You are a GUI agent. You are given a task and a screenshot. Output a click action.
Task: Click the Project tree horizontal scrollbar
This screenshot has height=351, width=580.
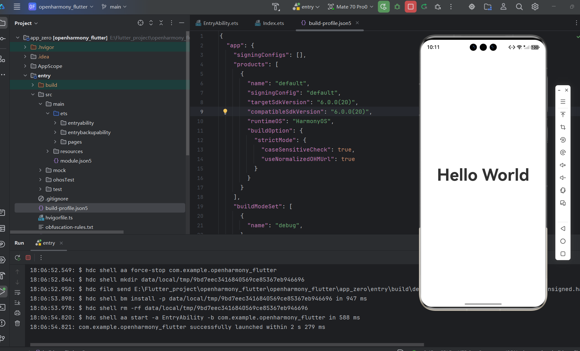pos(67,232)
